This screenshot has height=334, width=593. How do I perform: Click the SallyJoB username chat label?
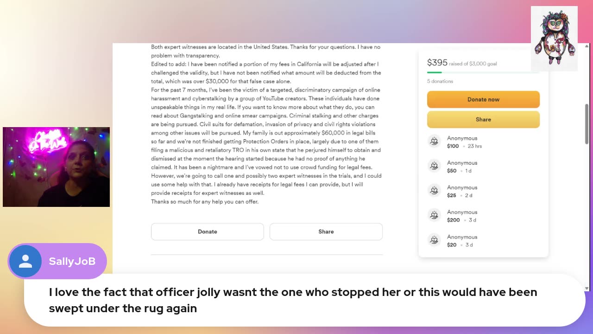[72, 261]
